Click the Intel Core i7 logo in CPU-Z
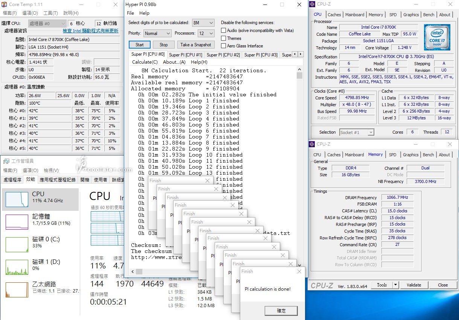 tap(437, 37)
